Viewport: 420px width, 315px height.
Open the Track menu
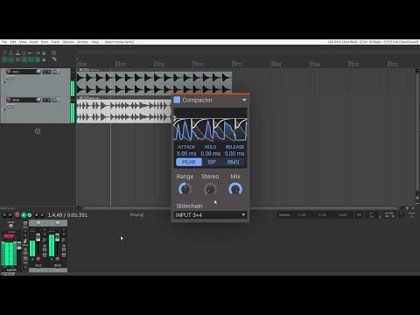click(55, 42)
